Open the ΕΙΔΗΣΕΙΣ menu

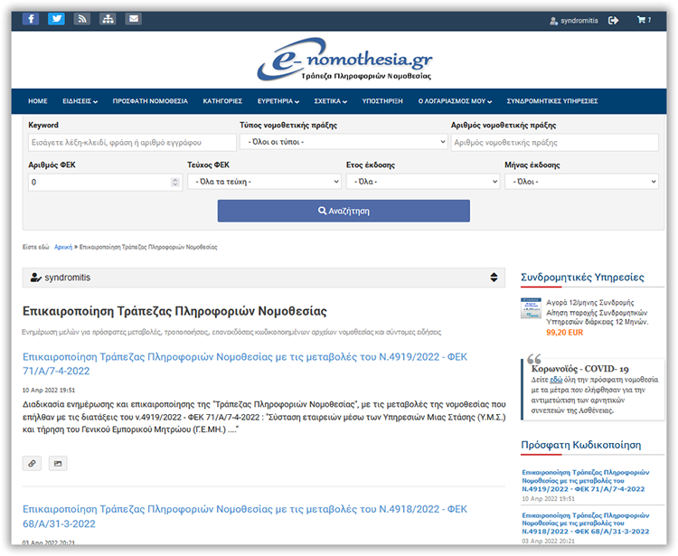click(x=80, y=101)
